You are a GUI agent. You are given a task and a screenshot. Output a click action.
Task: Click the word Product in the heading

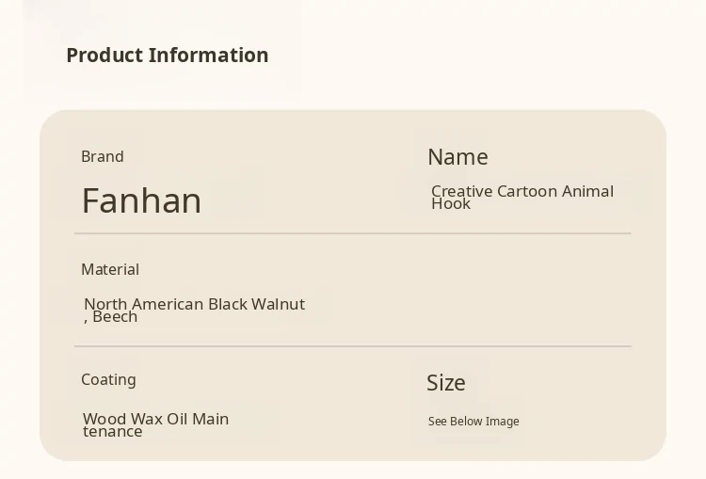[104, 56]
